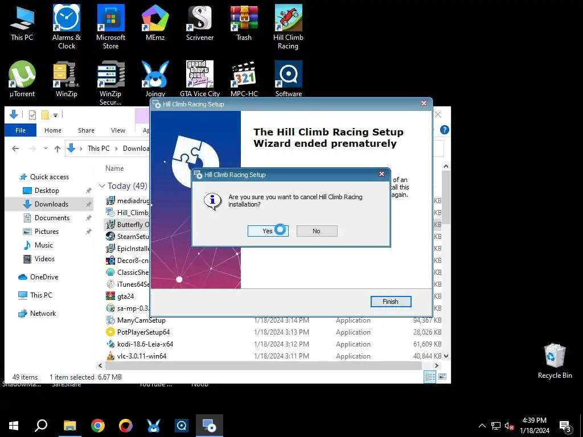
Task: Select Videos in navigation pane
Action: [44, 259]
